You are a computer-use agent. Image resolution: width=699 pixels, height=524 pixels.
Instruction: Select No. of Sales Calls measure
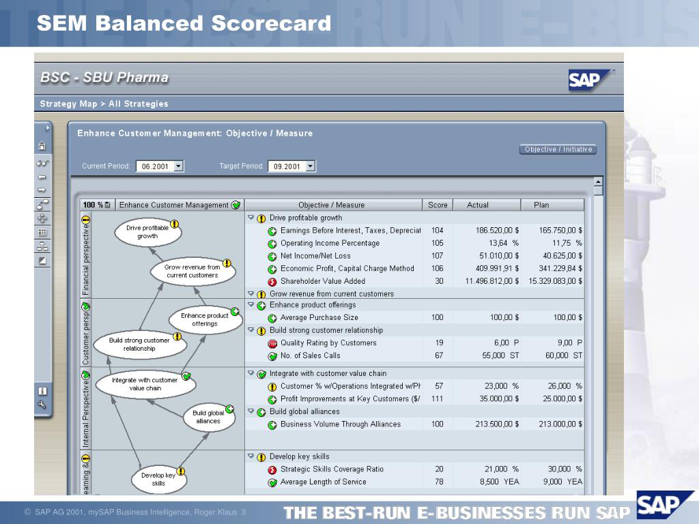pyautogui.click(x=311, y=355)
